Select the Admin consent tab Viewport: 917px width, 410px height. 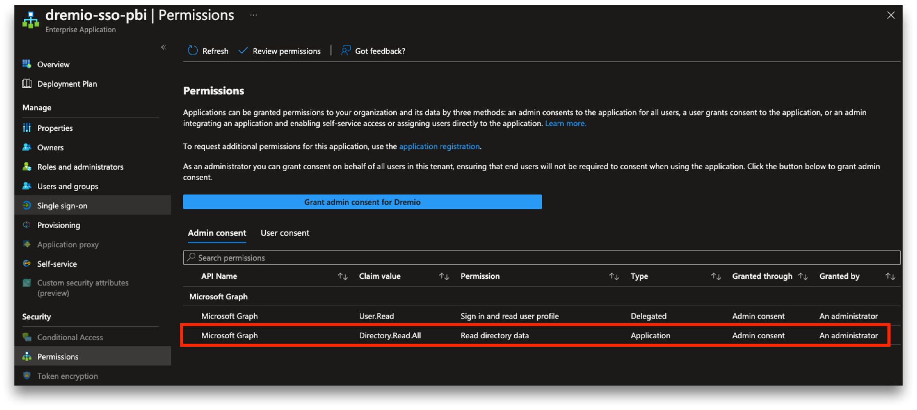tap(217, 233)
